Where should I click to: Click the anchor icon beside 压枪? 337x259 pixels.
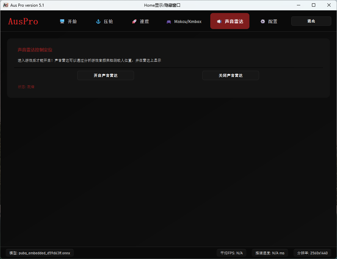coord(98,21)
